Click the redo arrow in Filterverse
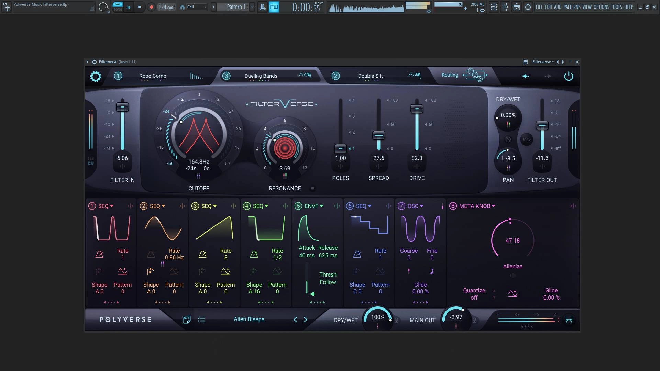 (548, 76)
